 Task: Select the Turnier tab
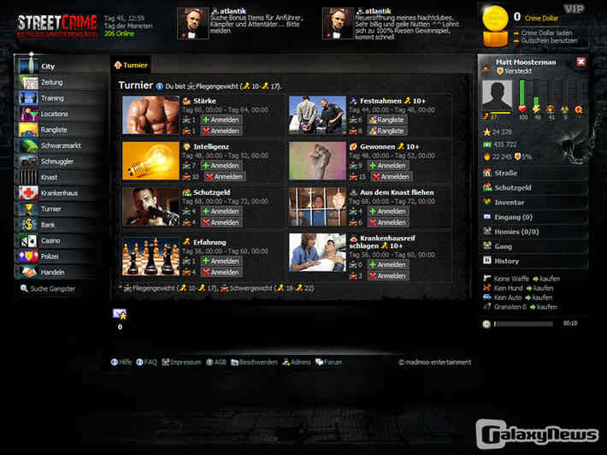tap(131, 65)
